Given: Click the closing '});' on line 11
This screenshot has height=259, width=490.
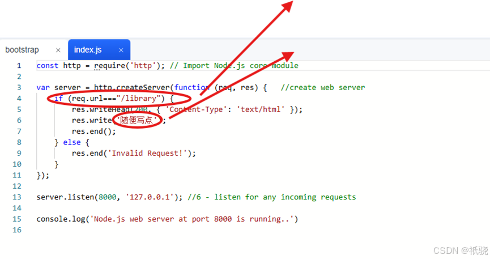Looking at the screenshot, I should coord(43,175).
